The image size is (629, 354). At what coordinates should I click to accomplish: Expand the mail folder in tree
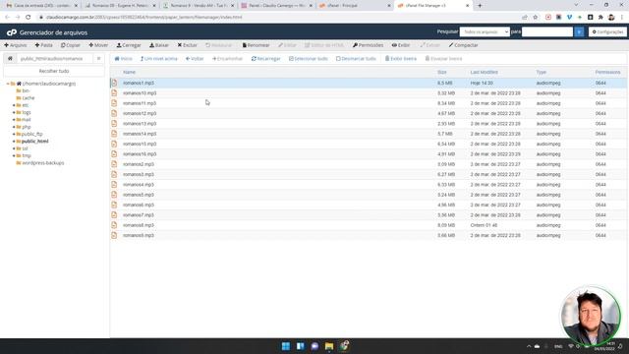click(14, 120)
